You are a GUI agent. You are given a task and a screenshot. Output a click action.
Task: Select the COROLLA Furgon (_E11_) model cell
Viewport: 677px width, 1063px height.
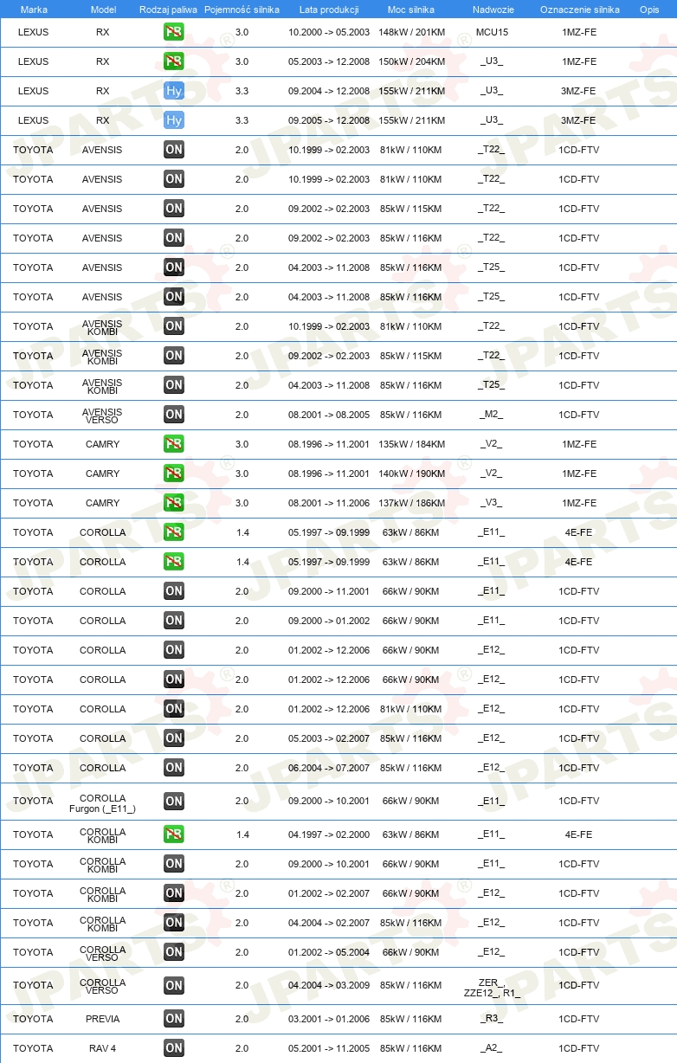pos(103,803)
